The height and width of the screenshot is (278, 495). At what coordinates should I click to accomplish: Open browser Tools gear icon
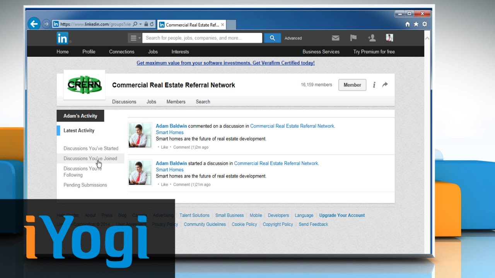pos(425,24)
